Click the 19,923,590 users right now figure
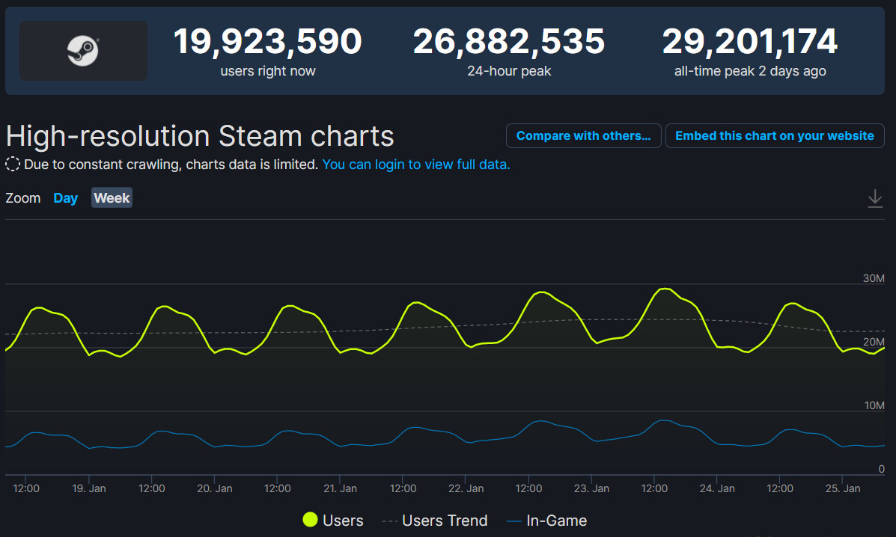The image size is (896, 537). tap(268, 42)
